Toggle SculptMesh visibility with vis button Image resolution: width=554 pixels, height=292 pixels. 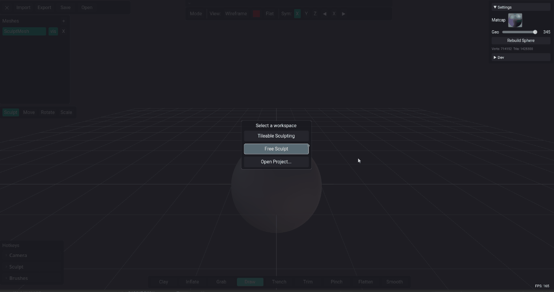tap(53, 31)
